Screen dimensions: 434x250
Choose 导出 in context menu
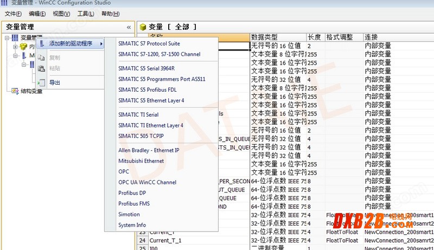[x=55, y=82]
